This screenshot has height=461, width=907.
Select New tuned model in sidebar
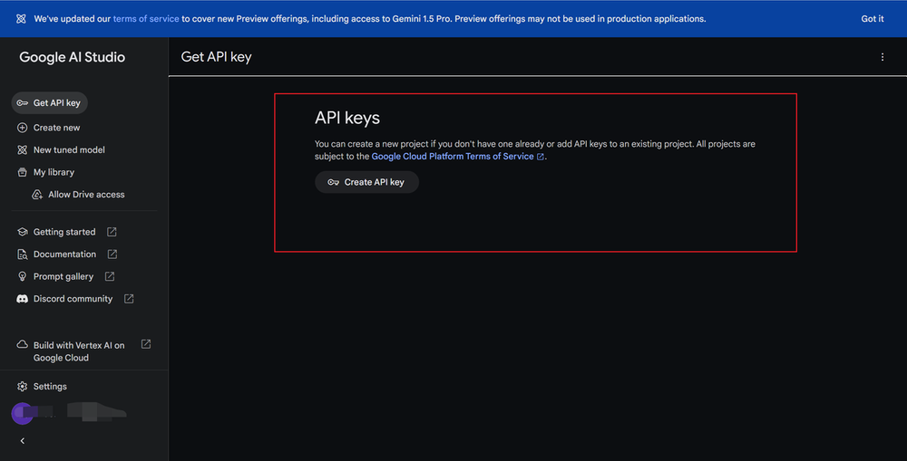(69, 150)
